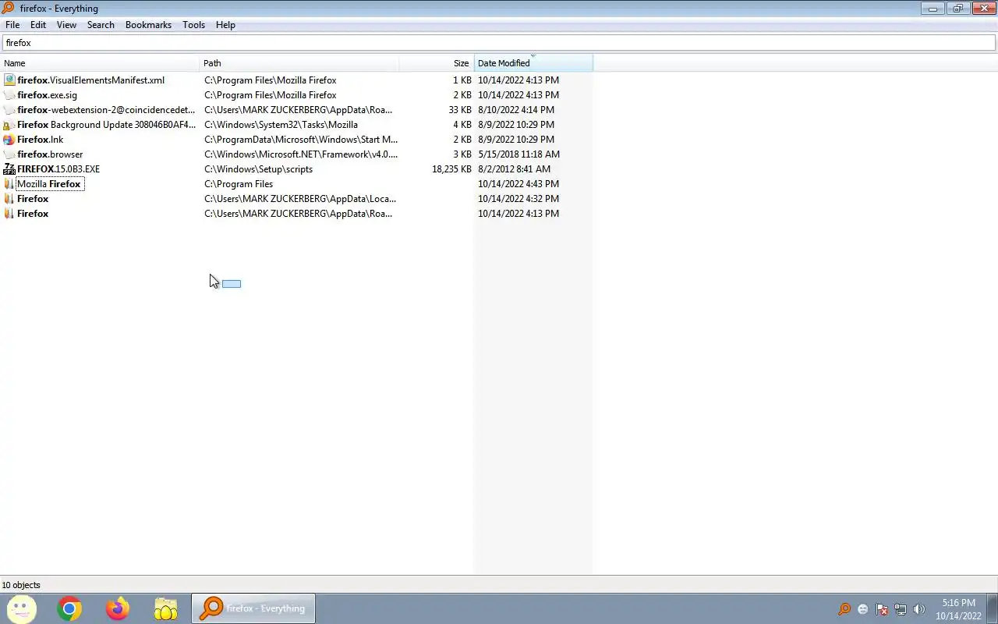This screenshot has width=998, height=624.
Task: Open the Tools menu
Action: (193, 25)
